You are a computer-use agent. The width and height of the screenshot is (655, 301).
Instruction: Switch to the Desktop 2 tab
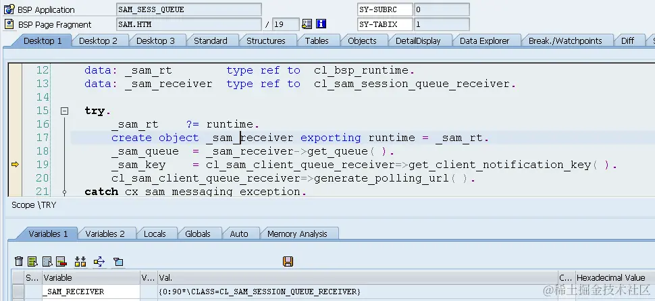coord(98,40)
